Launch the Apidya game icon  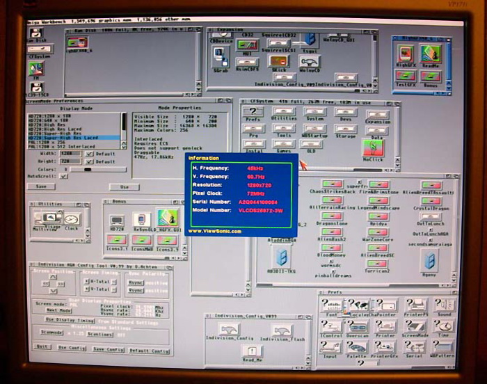coord(378,216)
